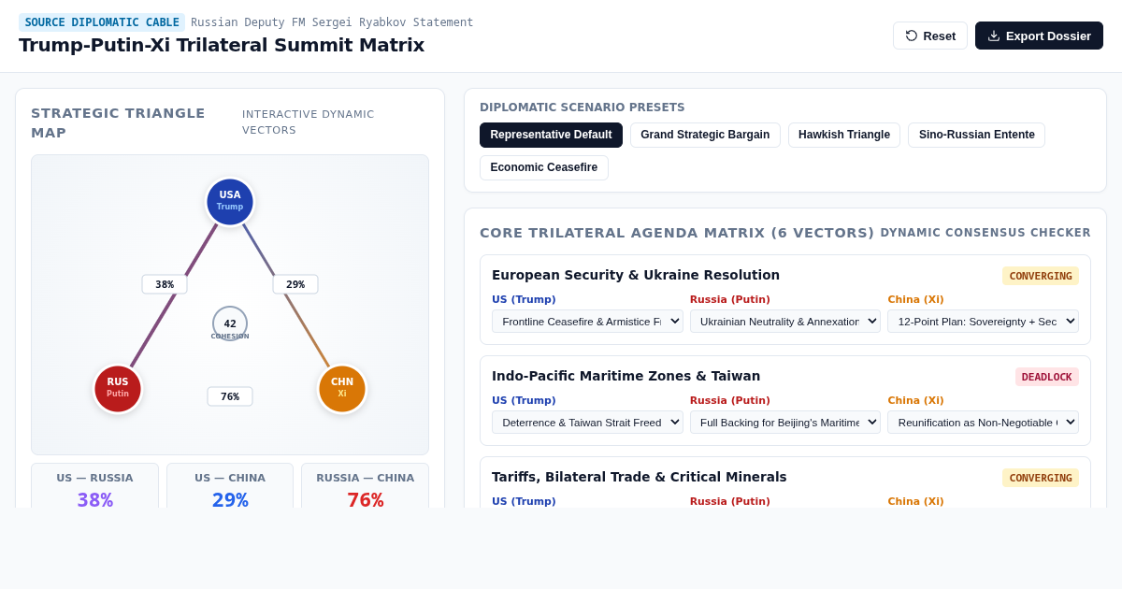Apply the Grand Strategic Bargain preset

705,135
